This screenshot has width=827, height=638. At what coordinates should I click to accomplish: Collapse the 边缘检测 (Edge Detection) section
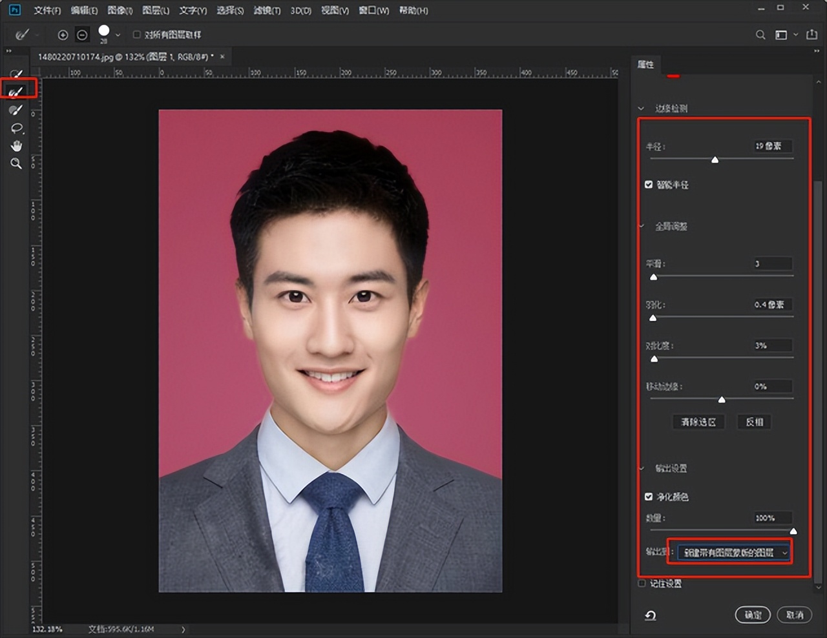640,108
